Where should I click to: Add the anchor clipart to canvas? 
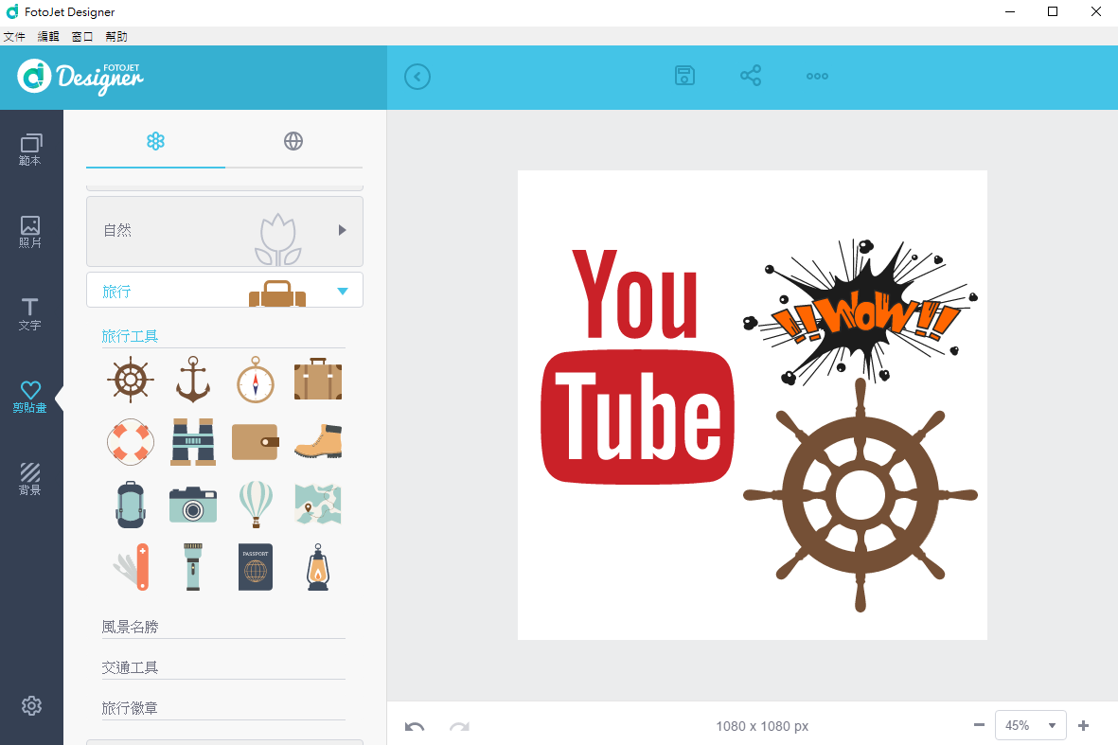click(x=193, y=380)
